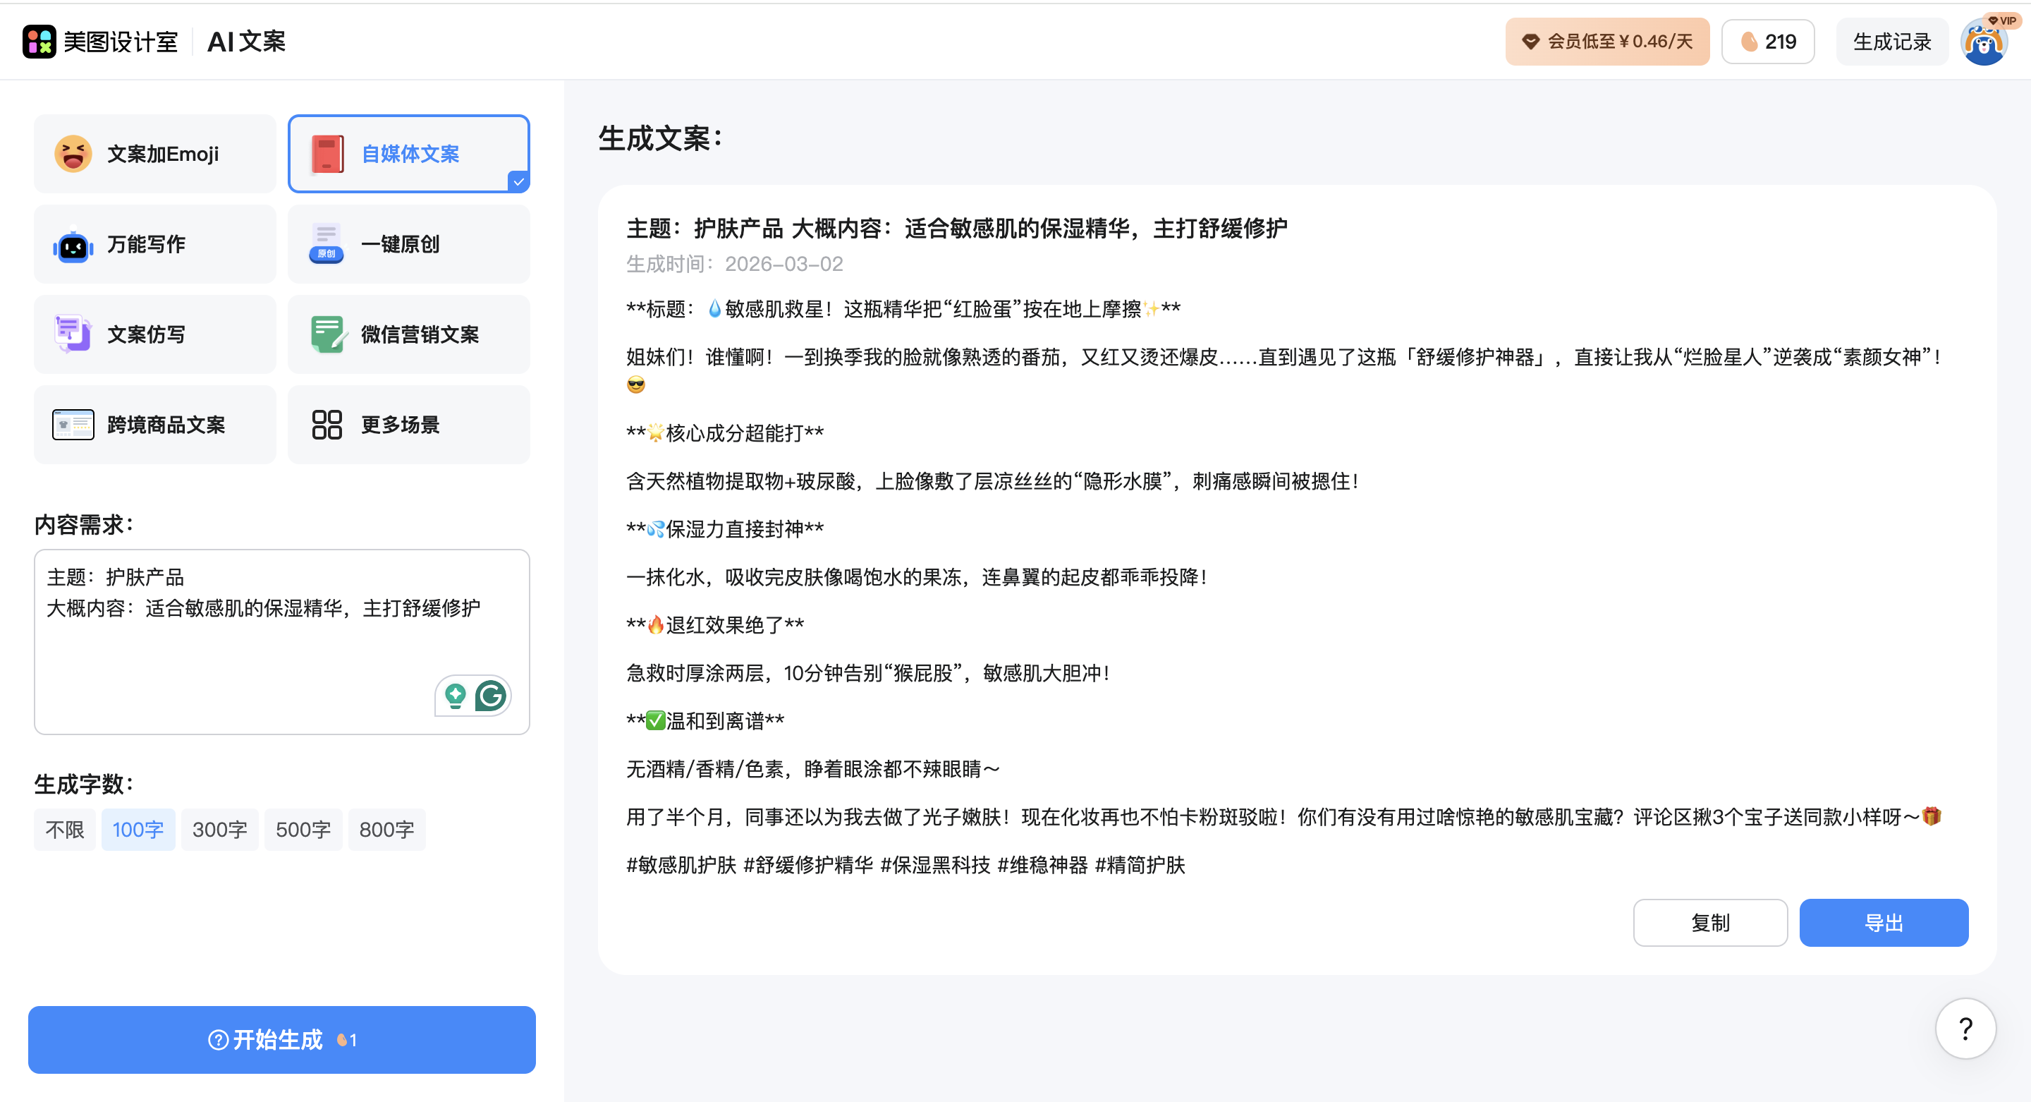Image resolution: width=2031 pixels, height=1102 pixels.
Task: Click the 开始生成 generate button
Action: (x=281, y=1040)
